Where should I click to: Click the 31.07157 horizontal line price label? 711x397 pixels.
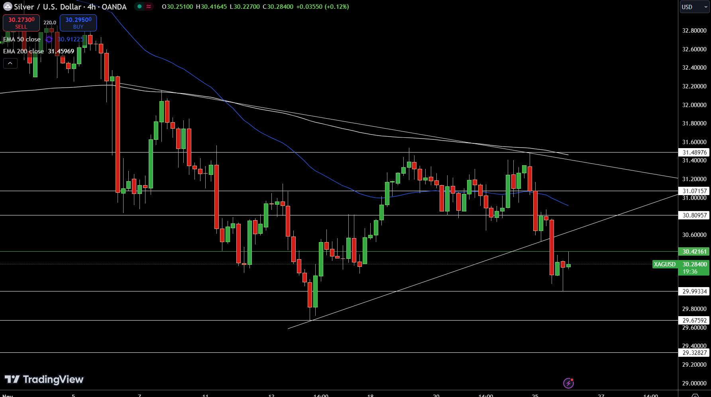tap(694, 191)
